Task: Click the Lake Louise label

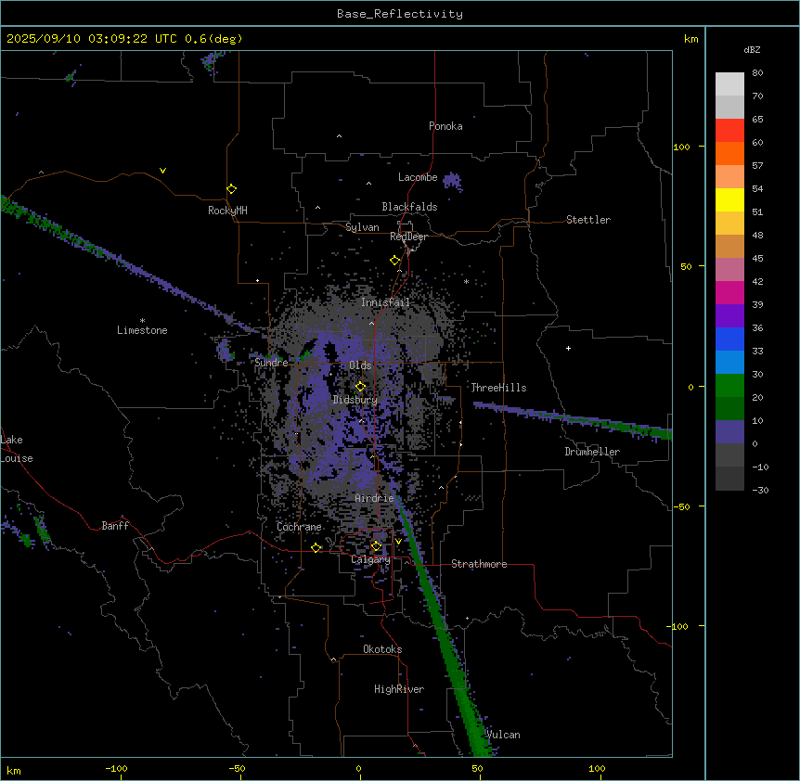Action: click(17, 449)
